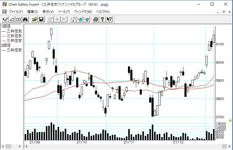The width and height of the screenshot is (233, 150).
Task: Activate the context help arrow-question icon
Action: (109, 19)
